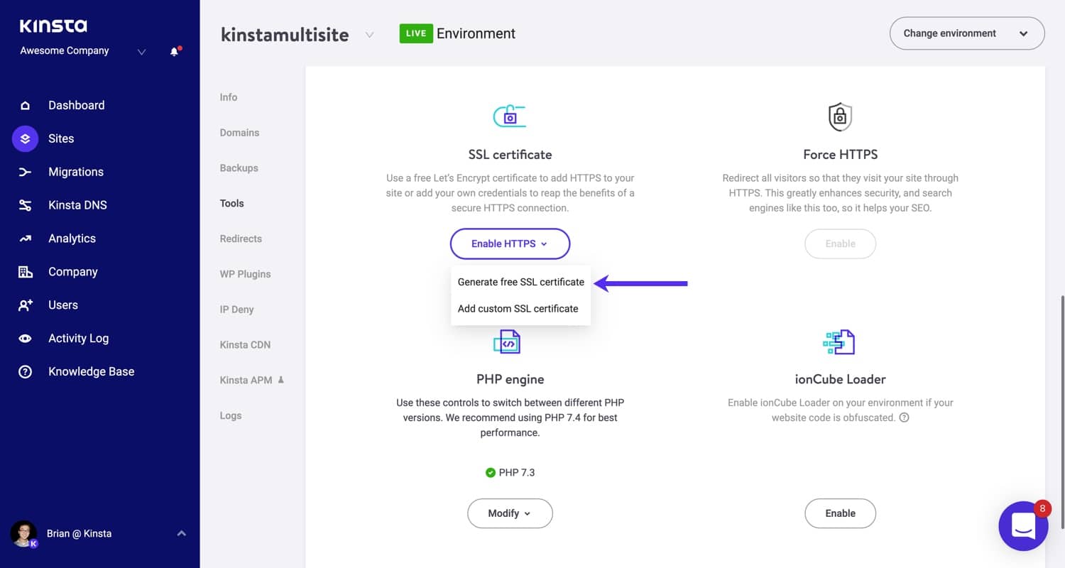Click the LIVE environment badge

(x=416, y=33)
